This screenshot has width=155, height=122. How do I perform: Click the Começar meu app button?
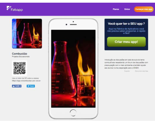coord(144,9)
